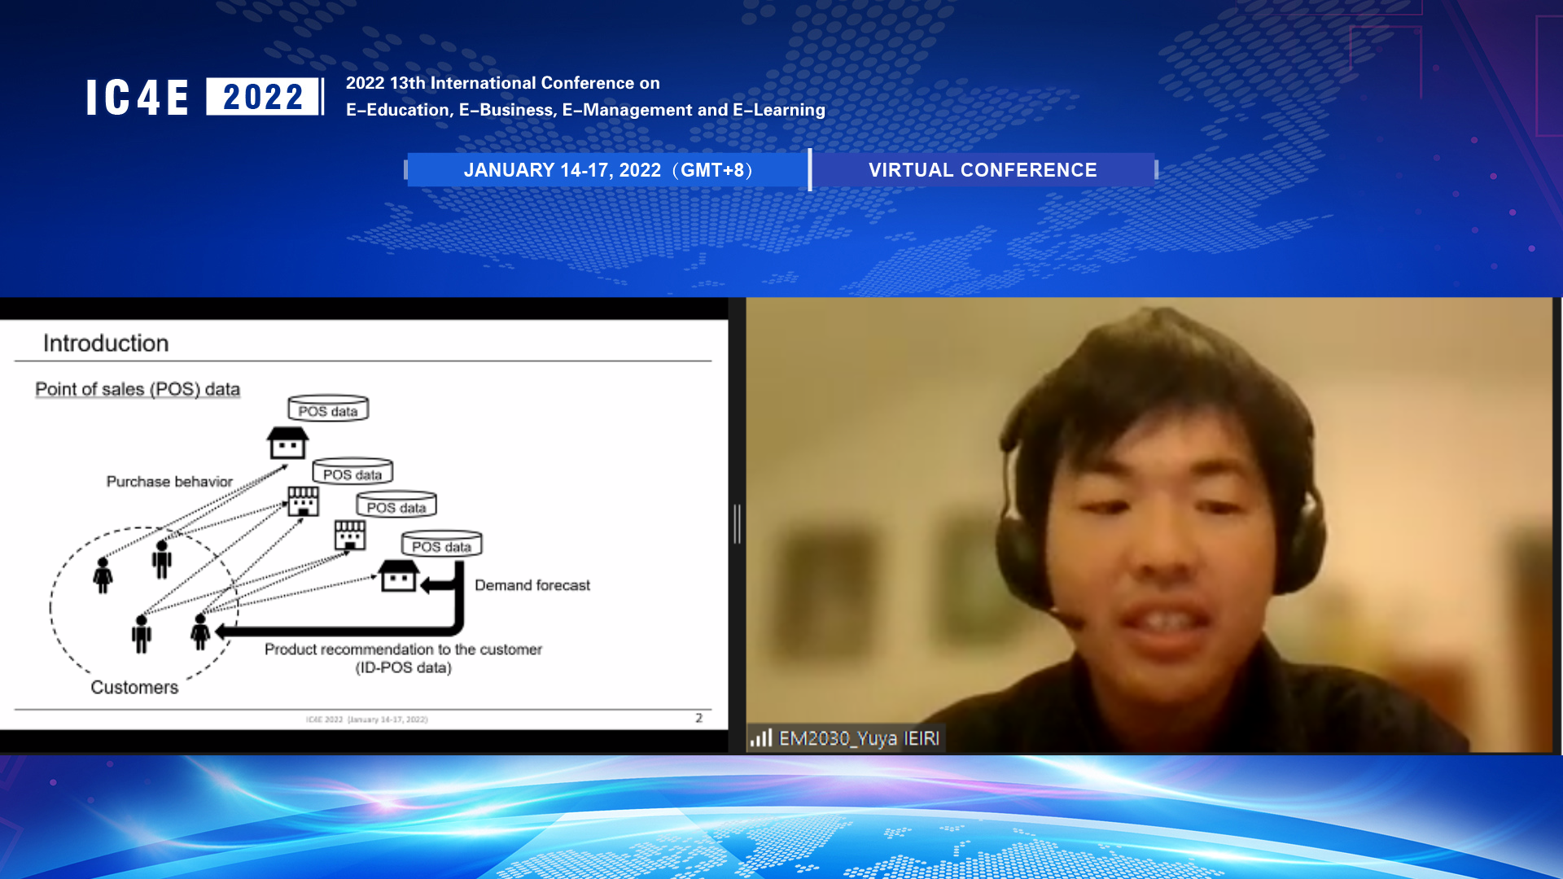The height and width of the screenshot is (879, 1563).
Task: Click the store icon under the topmost POS data cylinder
Action: (x=287, y=444)
